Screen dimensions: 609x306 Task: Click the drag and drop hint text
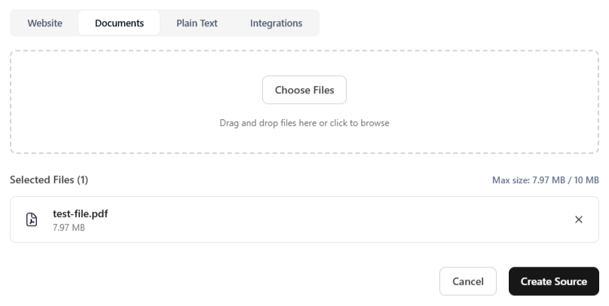coord(304,123)
